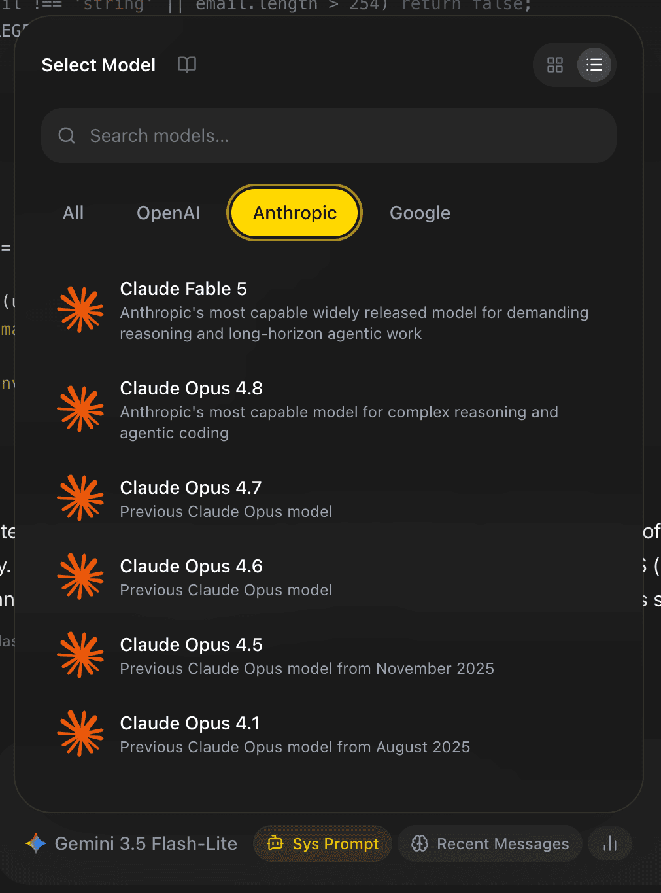661x893 pixels.
Task: Click the Claude Opus 4.8 starburst icon
Action: 80,410
